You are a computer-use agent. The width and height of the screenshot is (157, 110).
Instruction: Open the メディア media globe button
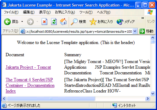coord(125,22)
